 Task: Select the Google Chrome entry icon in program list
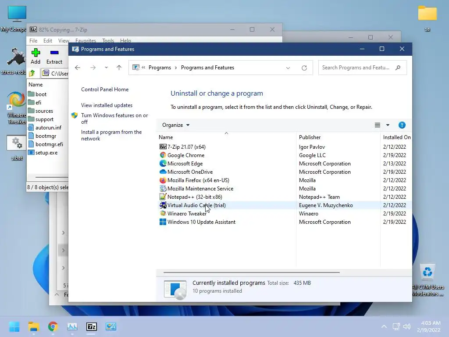163,155
